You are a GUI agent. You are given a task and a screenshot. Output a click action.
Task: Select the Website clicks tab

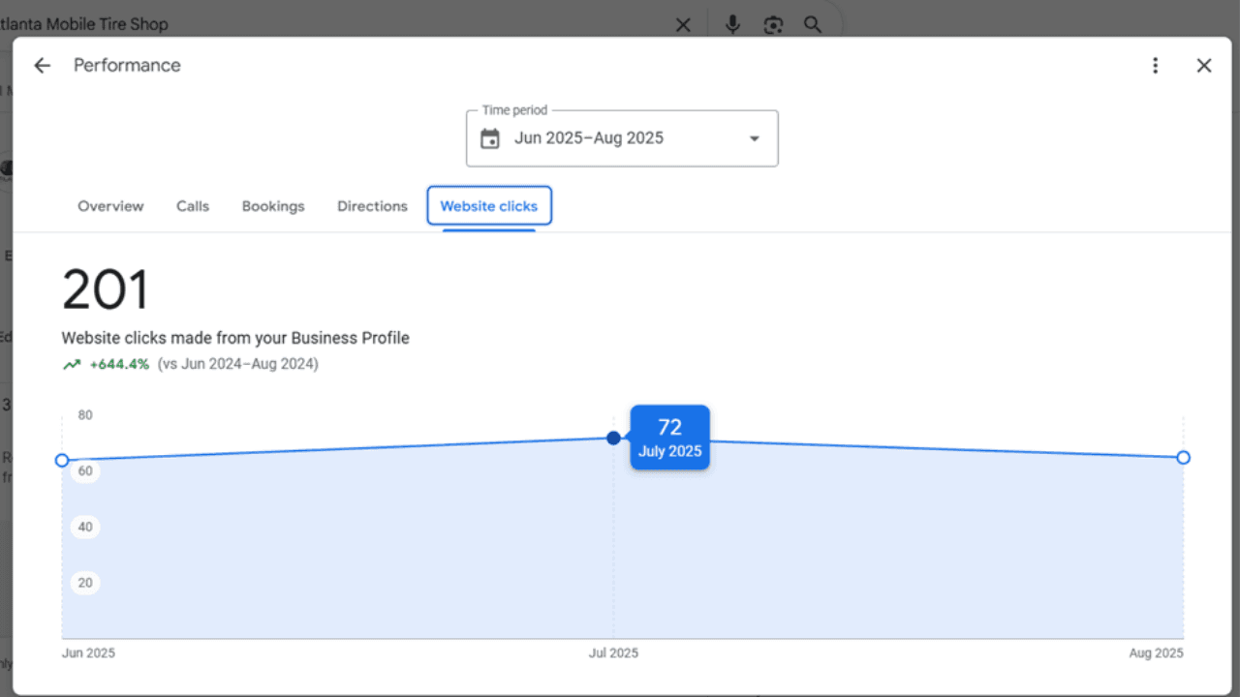pos(489,206)
